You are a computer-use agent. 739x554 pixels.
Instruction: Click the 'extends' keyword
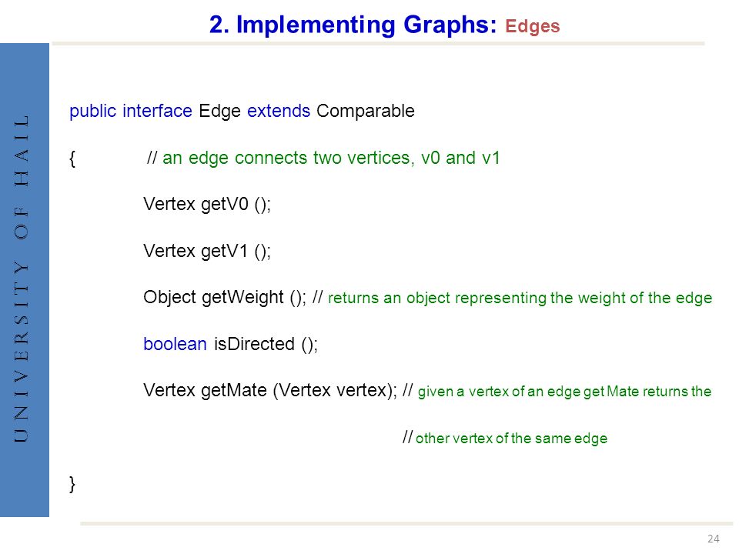pyautogui.click(x=279, y=111)
